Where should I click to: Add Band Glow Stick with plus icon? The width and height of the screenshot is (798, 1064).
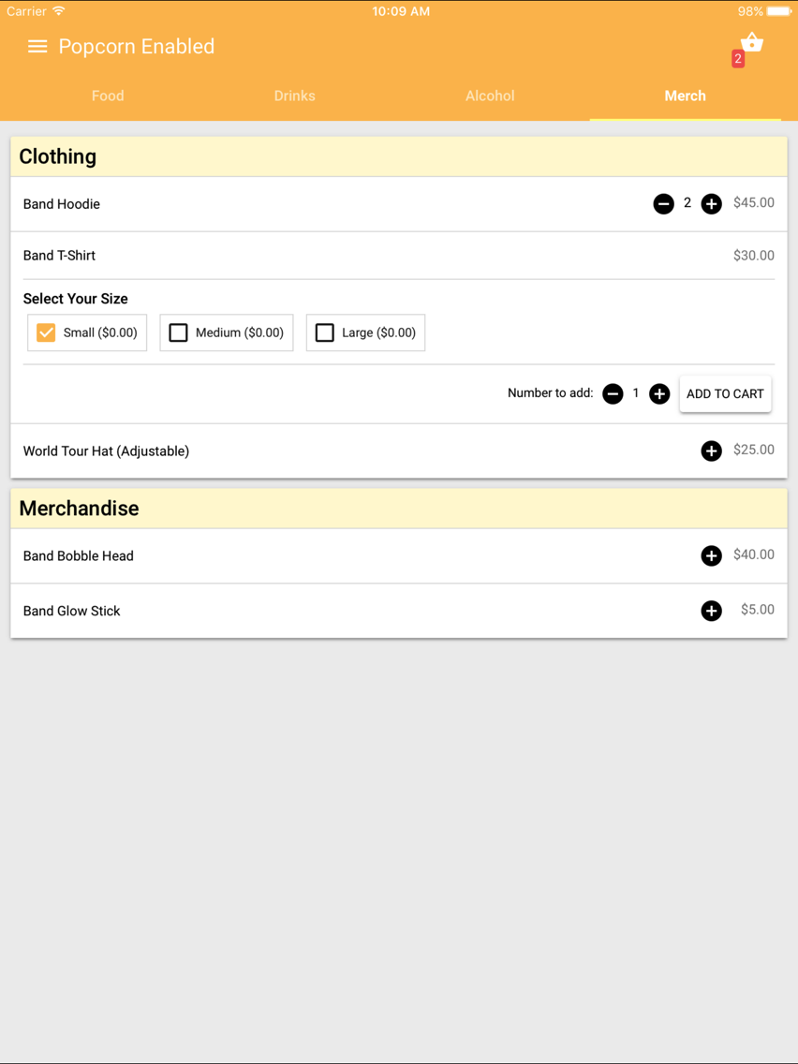(711, 611)
